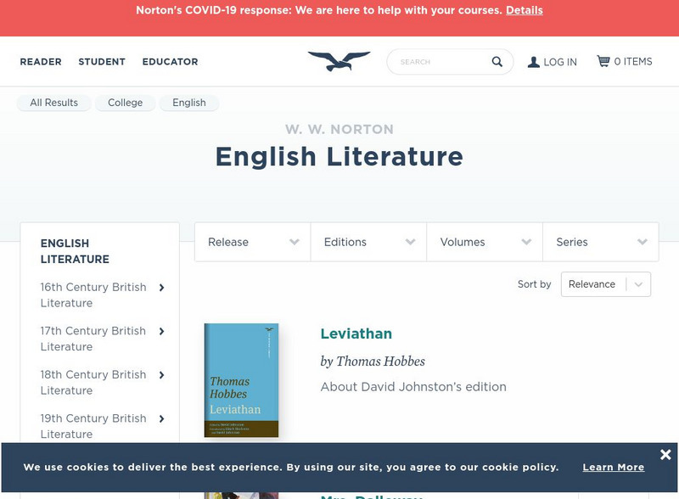Open the shopping cart icon
679x499 pixels.
click(x=603, y=61)
